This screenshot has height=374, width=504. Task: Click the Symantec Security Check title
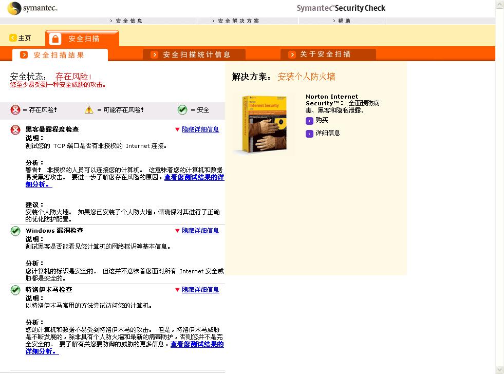[341, 8]
